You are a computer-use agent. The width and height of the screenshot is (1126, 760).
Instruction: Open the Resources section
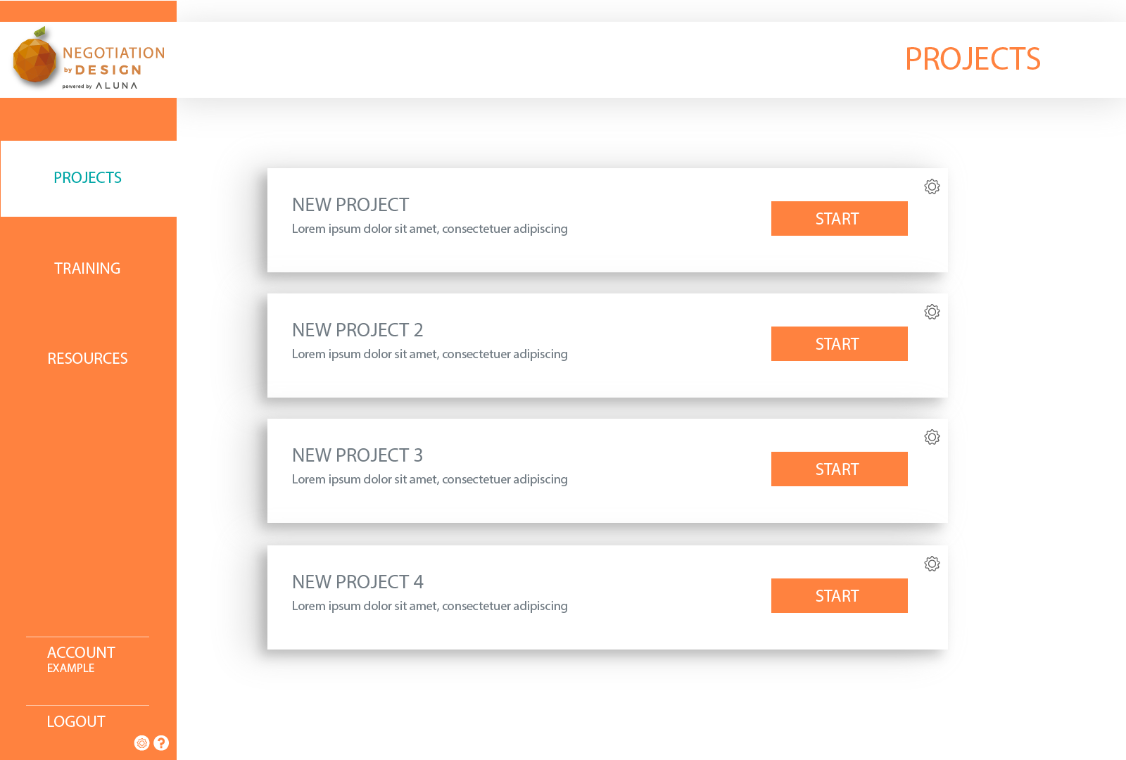pyautogui.click(x=87, y=358)
